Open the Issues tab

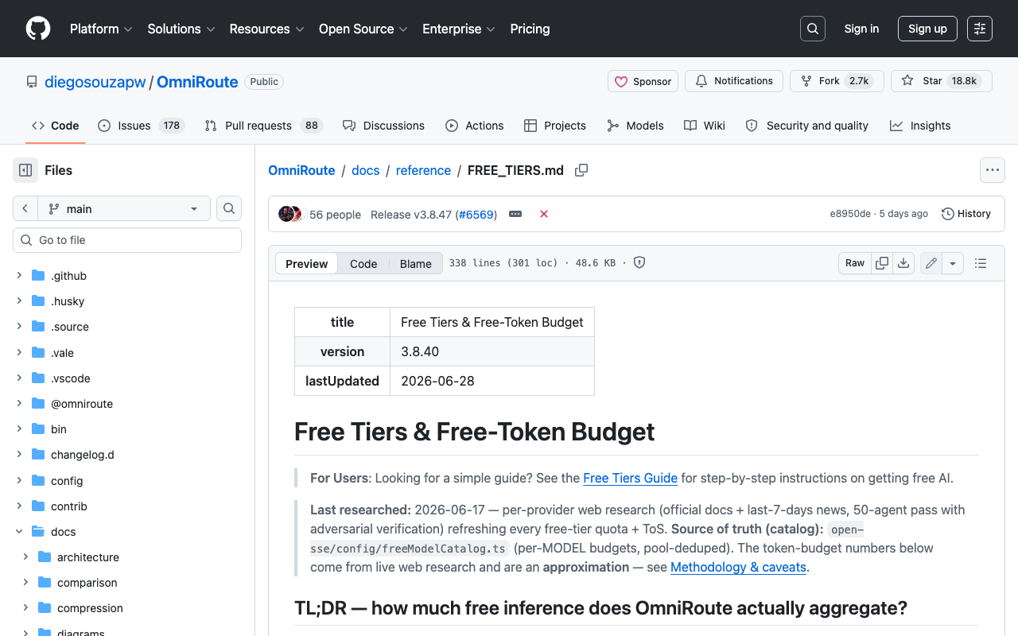click(141, 126)
